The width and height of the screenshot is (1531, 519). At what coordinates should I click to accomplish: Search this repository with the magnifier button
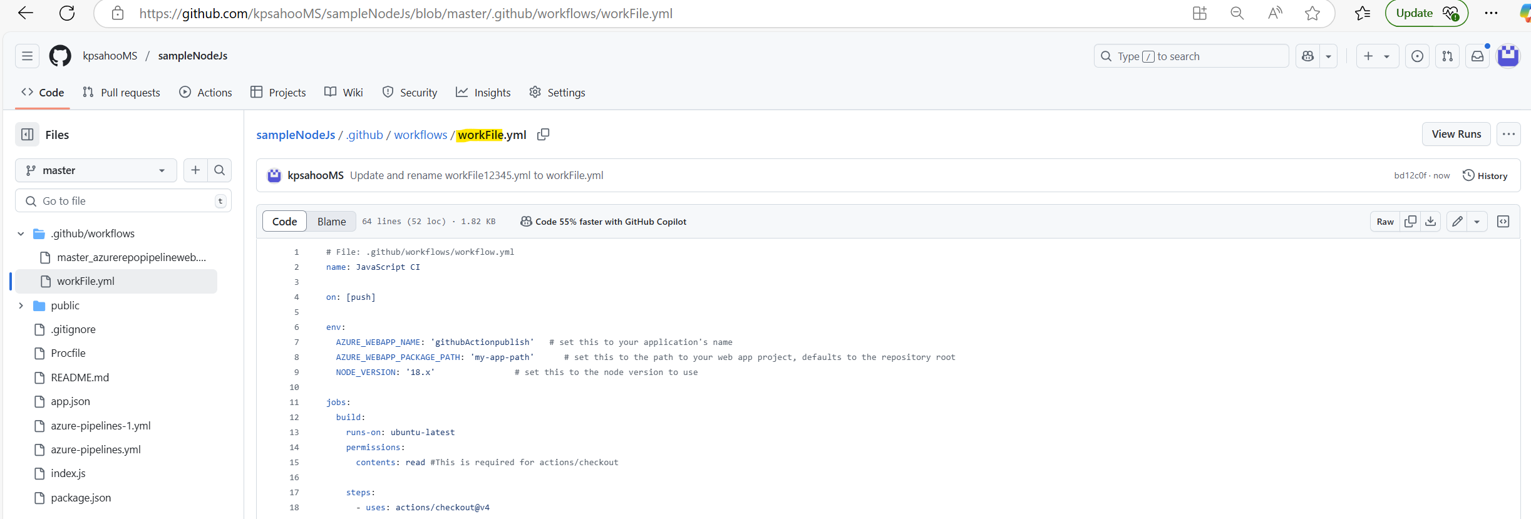220,170
